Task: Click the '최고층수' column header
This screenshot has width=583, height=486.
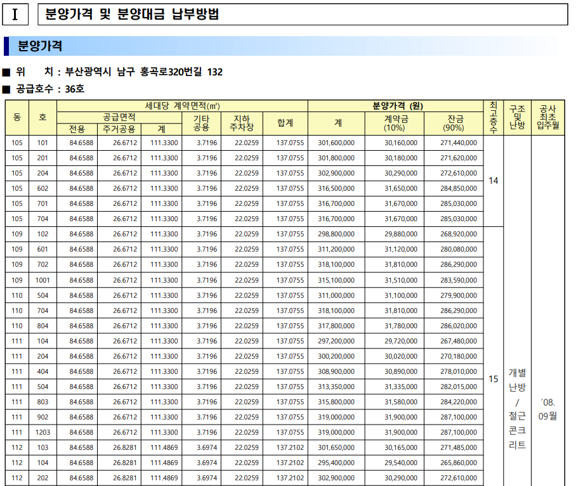Action: tap(494, 117)
